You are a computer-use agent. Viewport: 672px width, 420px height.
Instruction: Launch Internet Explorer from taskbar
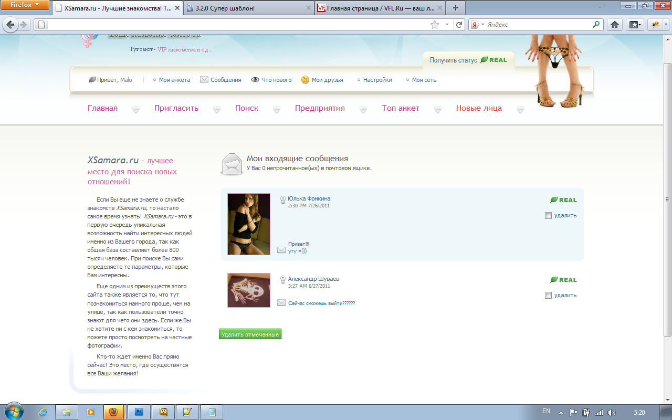coord(43,412)
